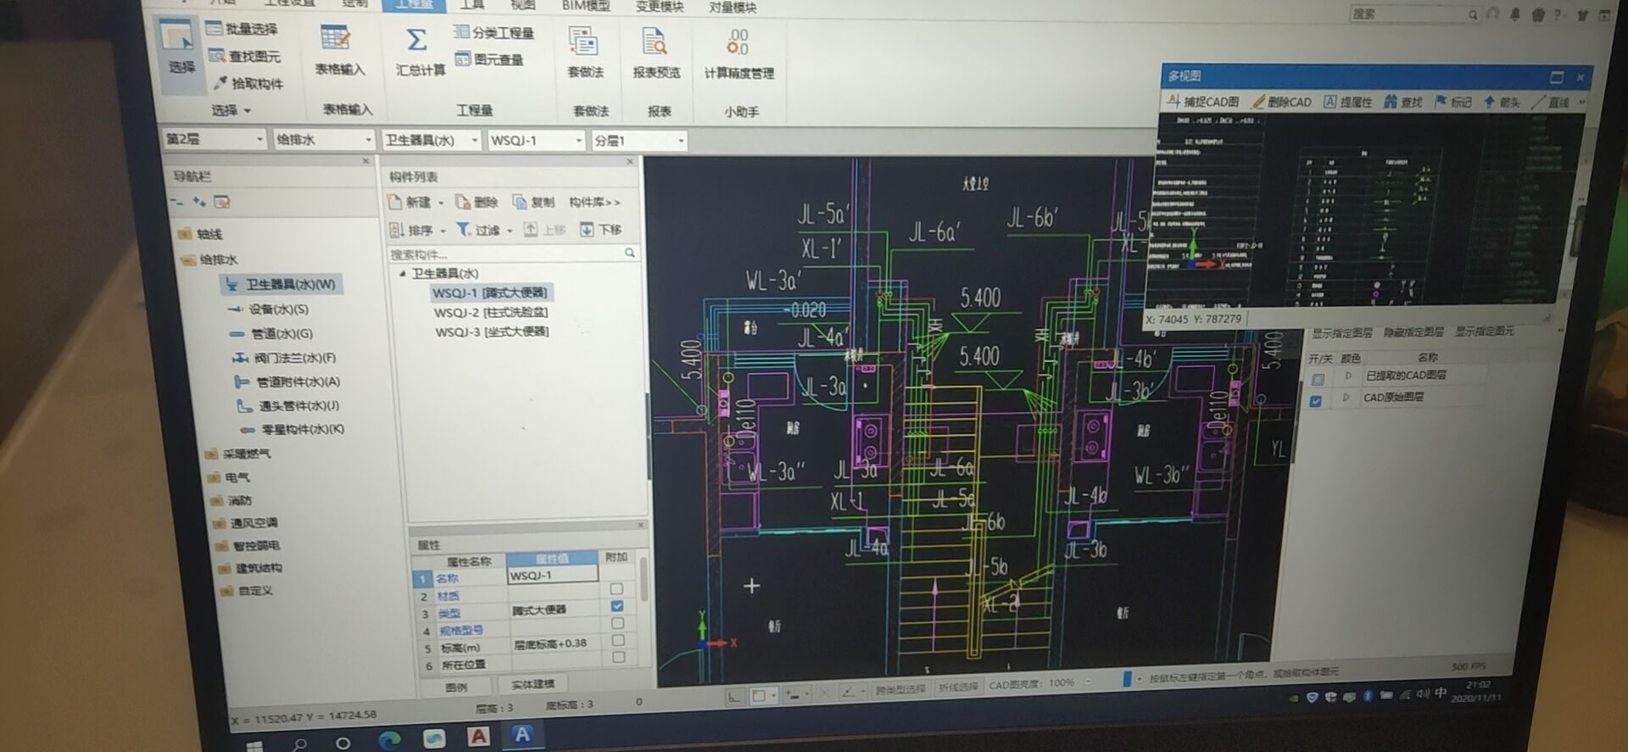The image size is (1628, 752).
Task: Switch to the 变更模块 ribbon tab
Action: tap(659, 7)
